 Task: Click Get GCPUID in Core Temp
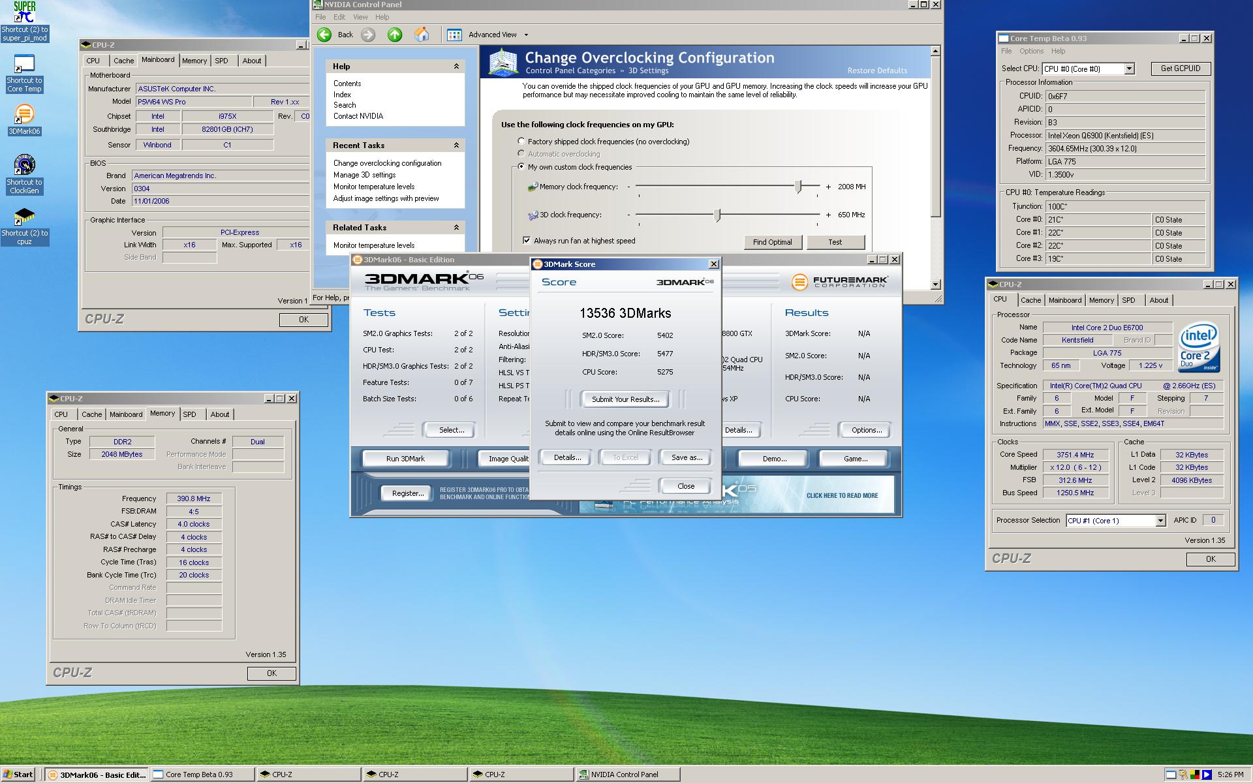point(1180,69)
